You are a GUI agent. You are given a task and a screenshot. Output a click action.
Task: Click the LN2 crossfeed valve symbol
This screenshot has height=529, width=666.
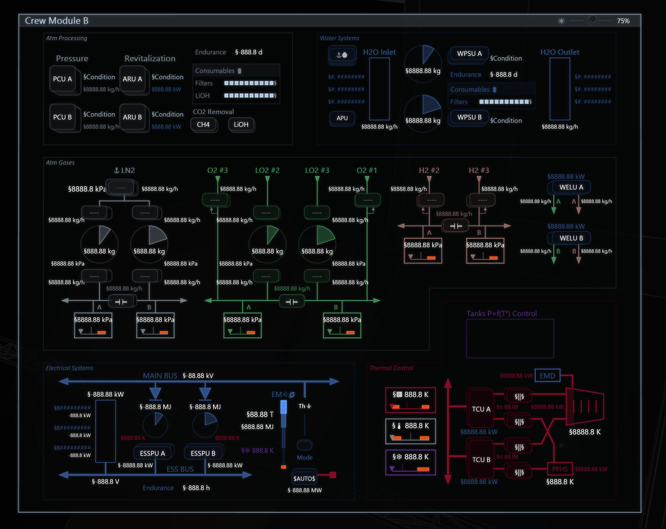pos(121,302)
